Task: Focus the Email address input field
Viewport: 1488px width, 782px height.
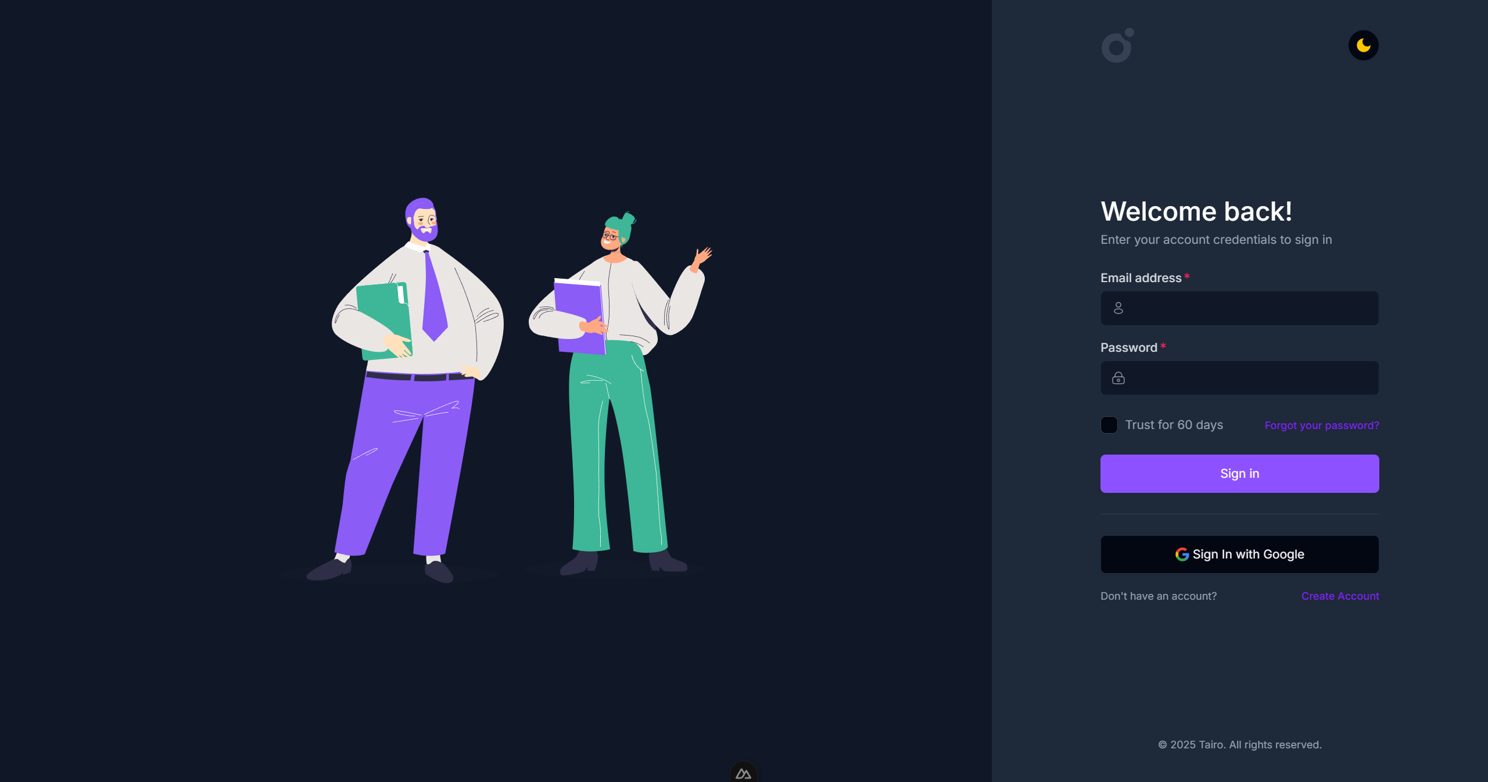Action: (1239, 308)
